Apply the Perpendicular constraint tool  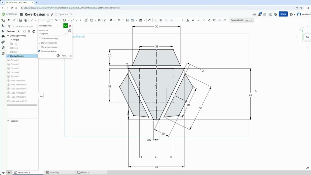187,20
